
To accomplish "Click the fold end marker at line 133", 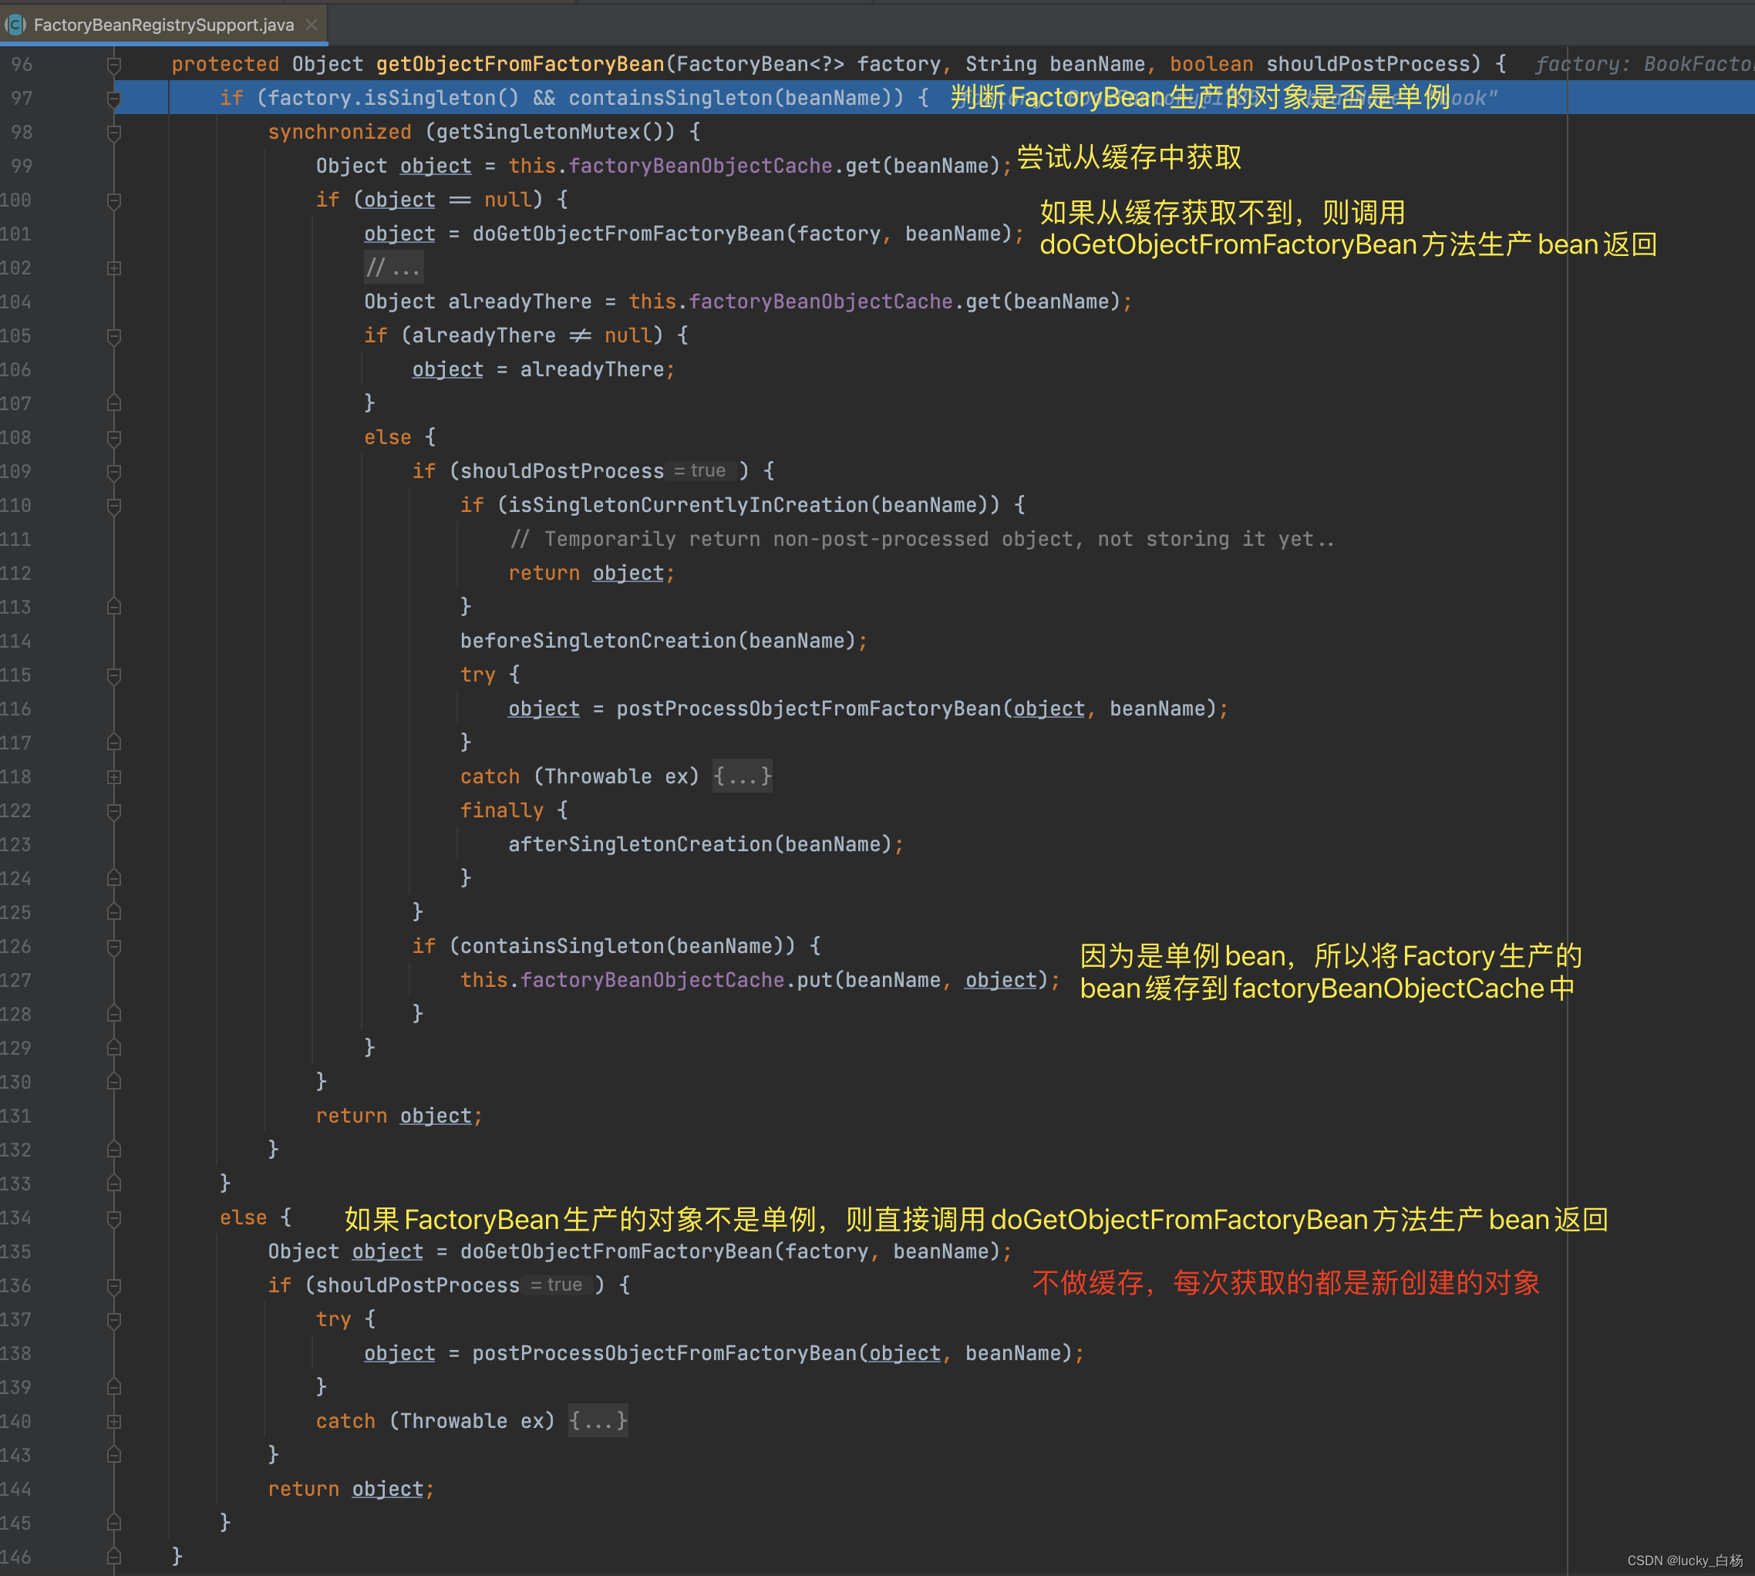I will coord(113,1184).
